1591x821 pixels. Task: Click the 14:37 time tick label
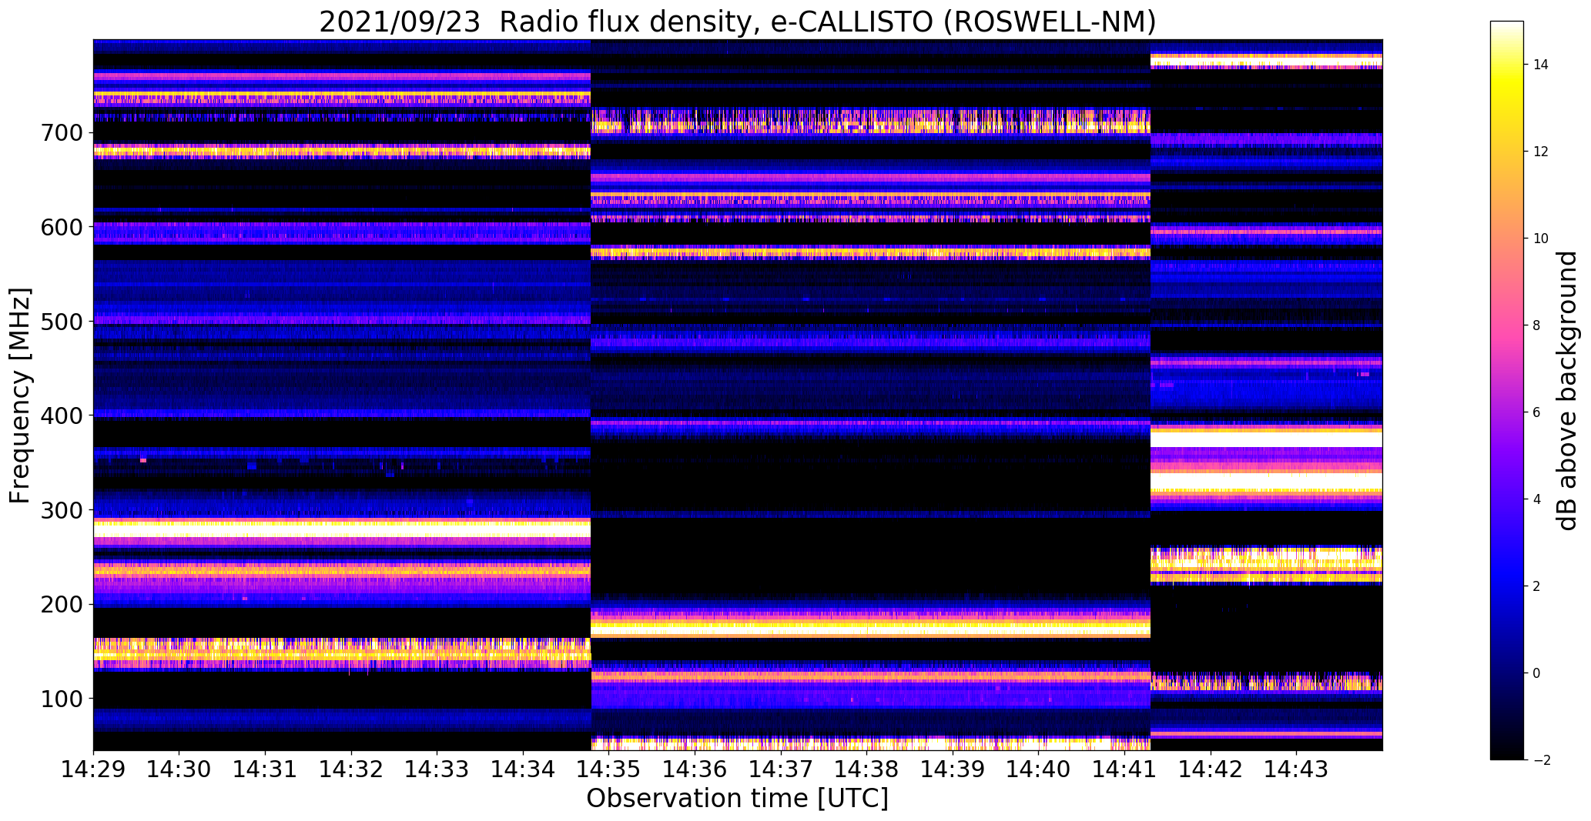782,769
